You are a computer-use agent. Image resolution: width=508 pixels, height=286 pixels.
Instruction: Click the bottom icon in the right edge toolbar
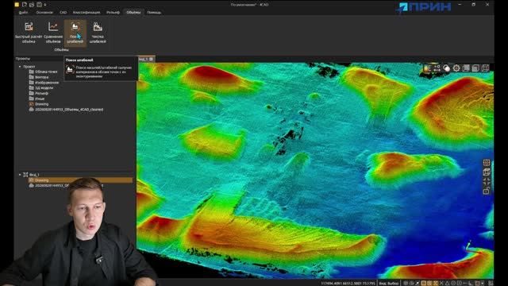pos(487,191)
